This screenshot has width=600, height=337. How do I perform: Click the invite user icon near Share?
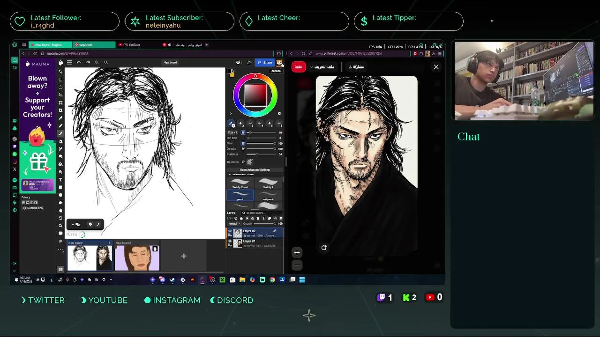tap(249, 62)
